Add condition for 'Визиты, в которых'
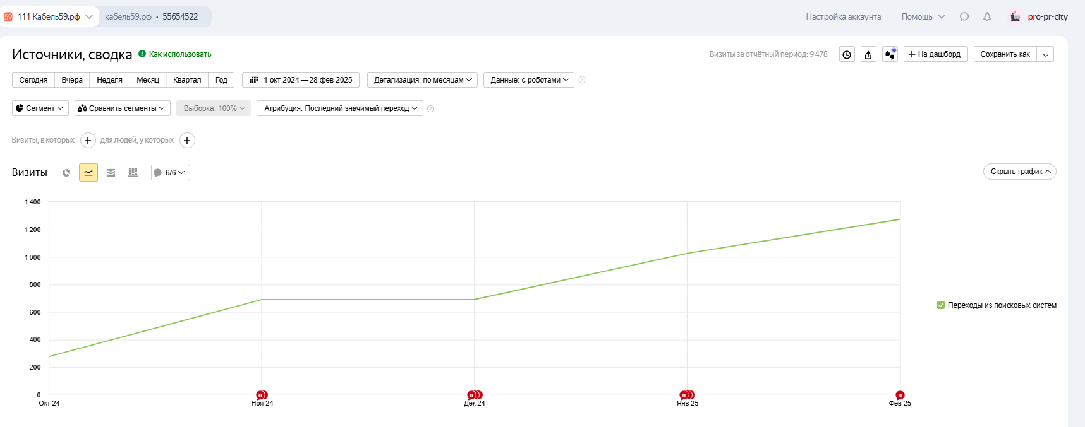The height and width of the screenshot is (427, 1085). pos(88,141)
